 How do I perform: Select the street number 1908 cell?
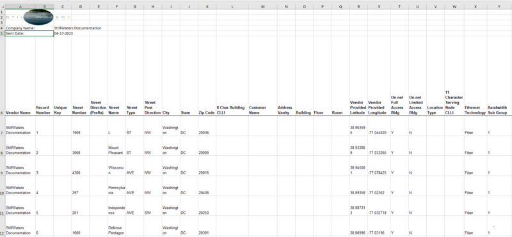point(81,126)
